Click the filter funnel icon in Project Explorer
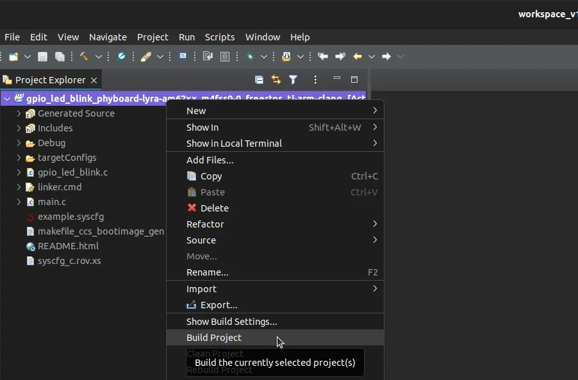 tap(293, 80)
